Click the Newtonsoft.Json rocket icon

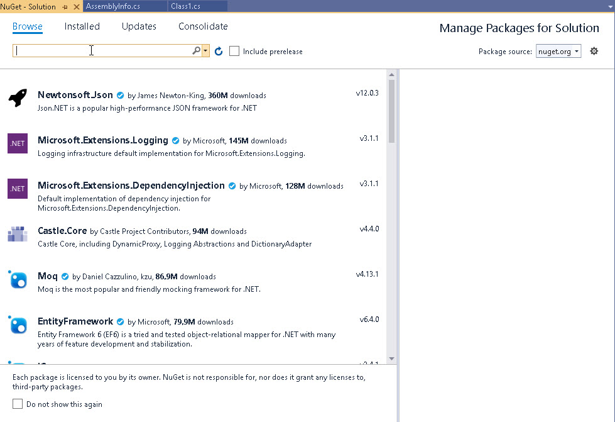pyautogui.click(x=18, y=97)
